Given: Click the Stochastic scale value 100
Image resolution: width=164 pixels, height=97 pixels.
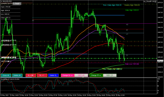Looking at the screenshot, I should click(158, 79).
